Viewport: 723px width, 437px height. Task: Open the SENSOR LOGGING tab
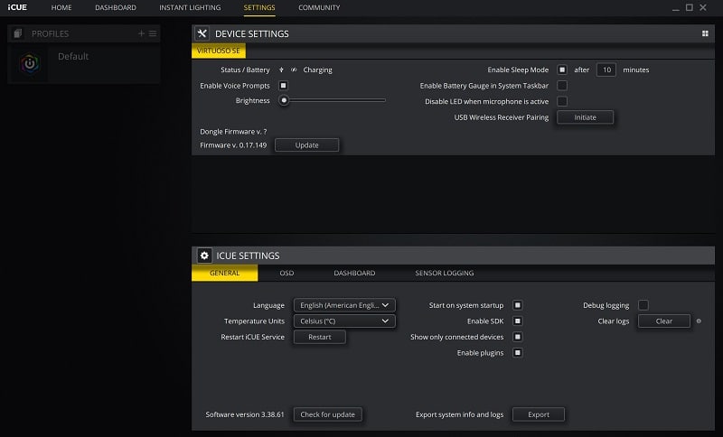444,273
